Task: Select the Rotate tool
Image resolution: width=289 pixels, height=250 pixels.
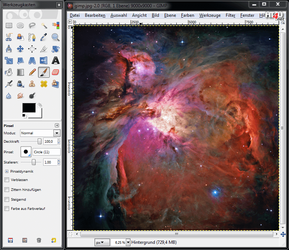Action: 56,49
